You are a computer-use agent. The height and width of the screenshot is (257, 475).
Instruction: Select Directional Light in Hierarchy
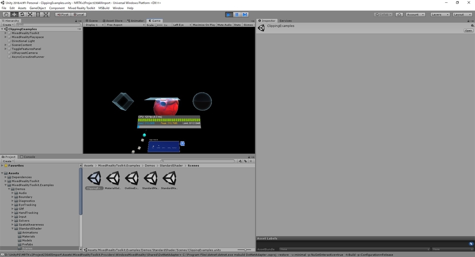click(23, 41)
